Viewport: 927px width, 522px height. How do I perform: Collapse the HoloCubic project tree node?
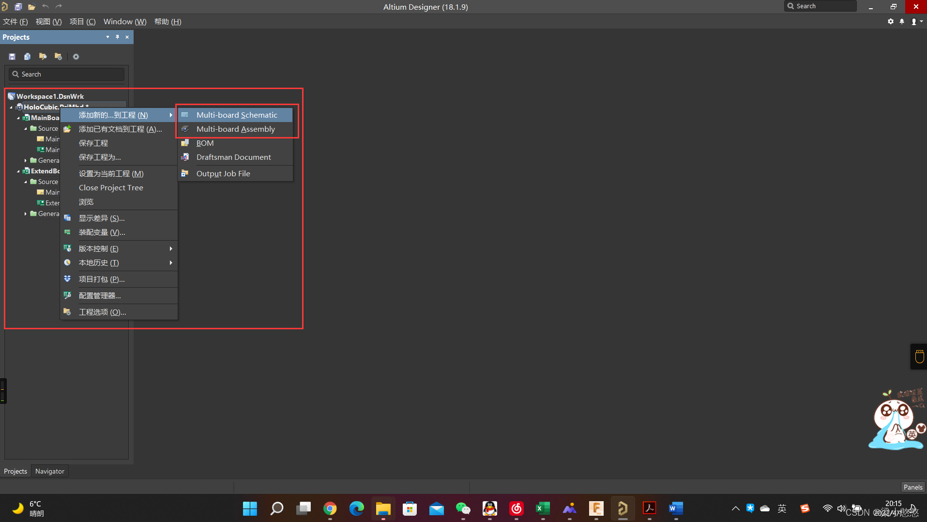[11, 107]
